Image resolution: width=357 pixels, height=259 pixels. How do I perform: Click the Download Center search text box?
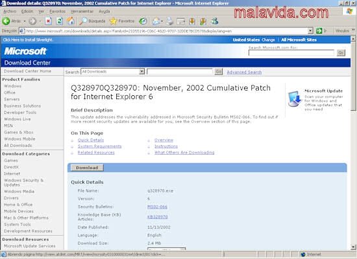[180, 72]
